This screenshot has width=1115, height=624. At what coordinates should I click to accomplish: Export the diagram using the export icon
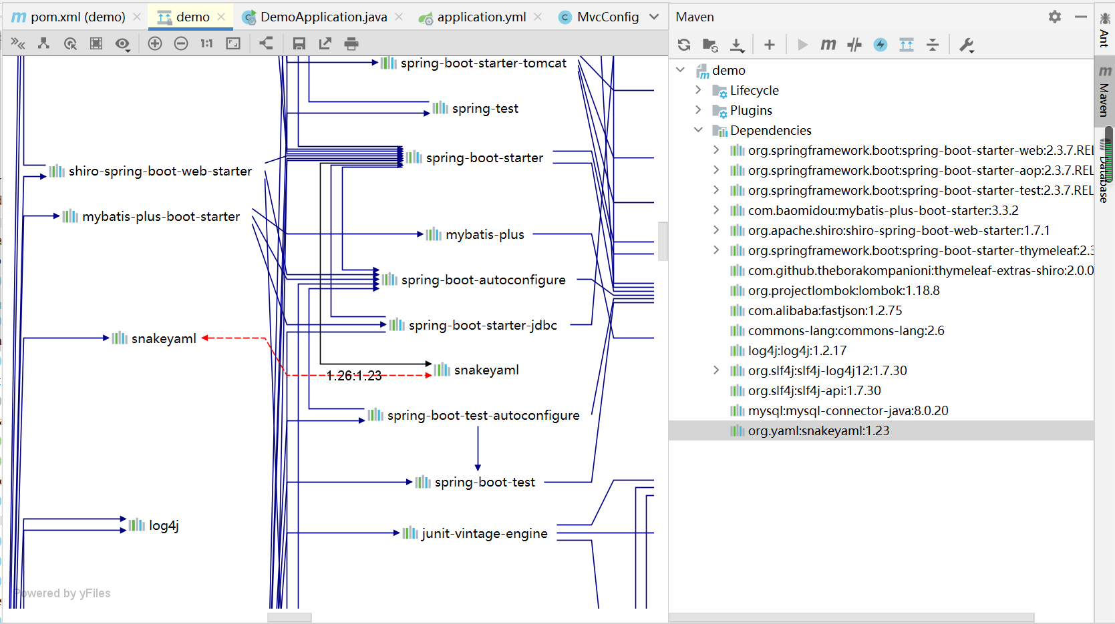point(325,43)
